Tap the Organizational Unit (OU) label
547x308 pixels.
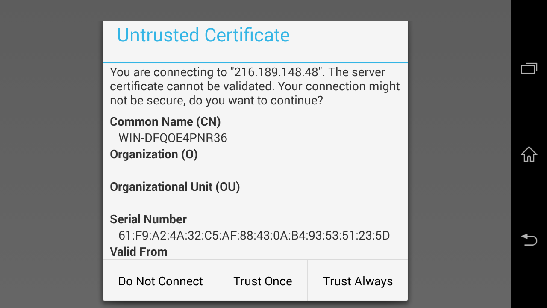pos(174,187)
